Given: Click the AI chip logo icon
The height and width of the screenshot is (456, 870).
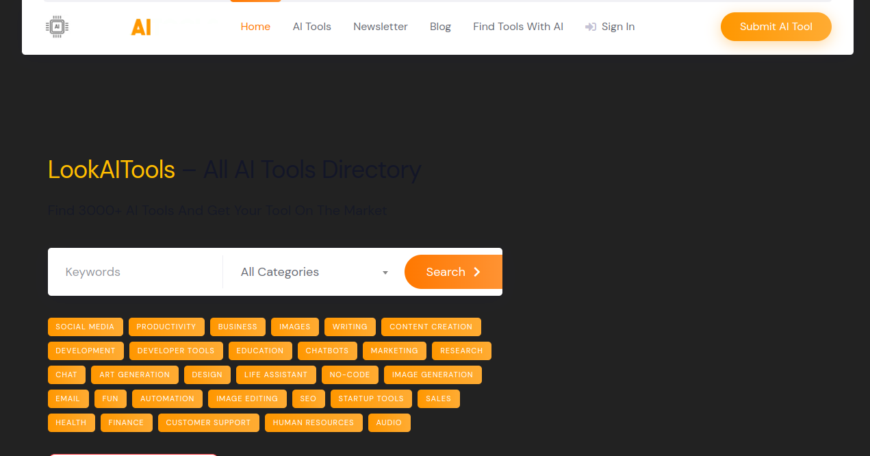Looking at the screenshot, I should click(57, 27).
